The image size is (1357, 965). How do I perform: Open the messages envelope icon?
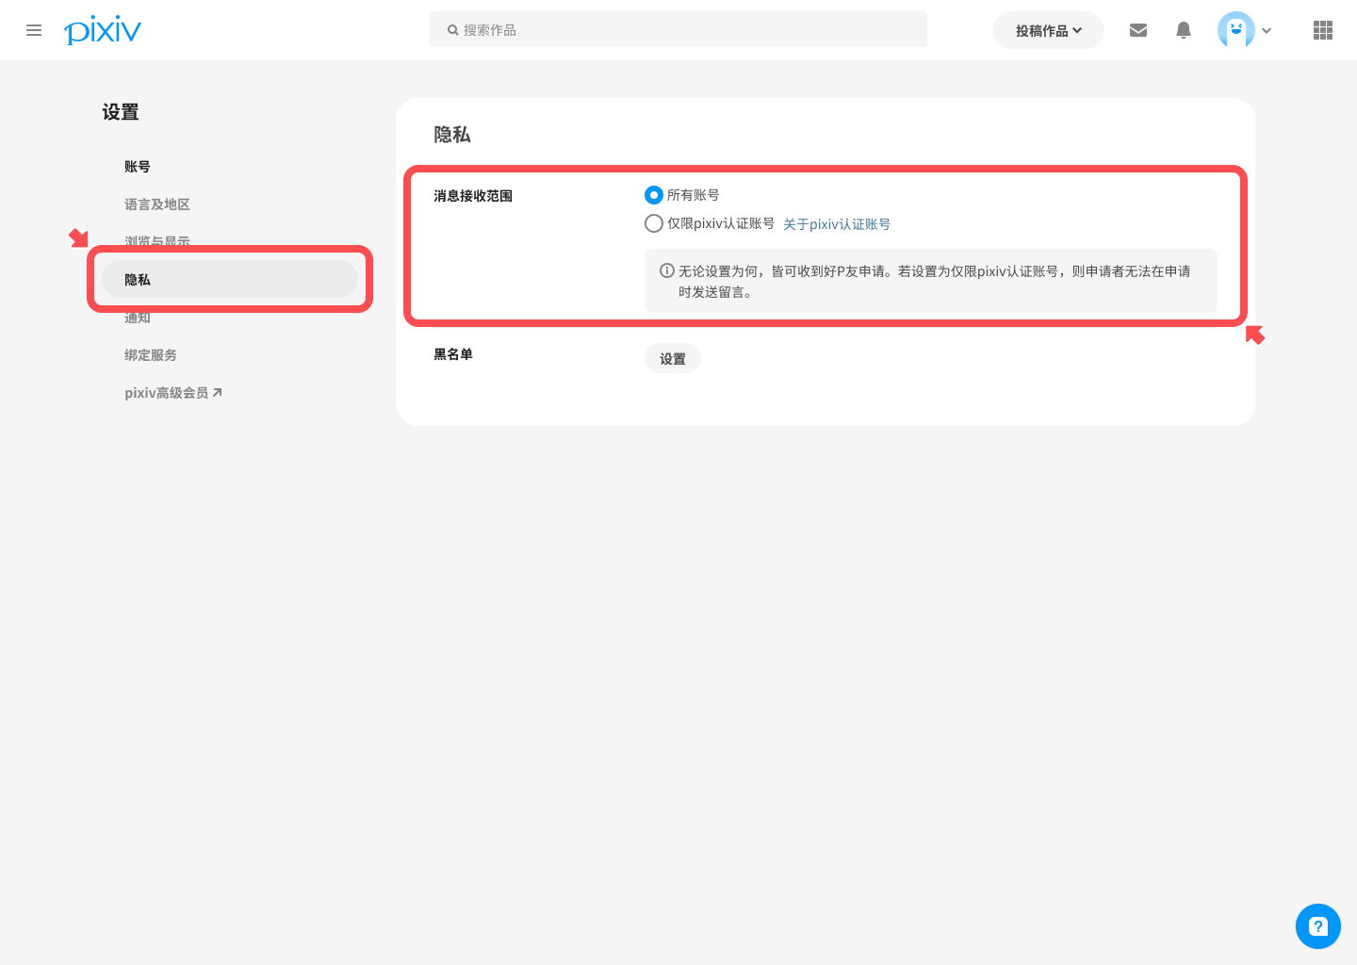pyautogui.click(x=1138, y=30)
